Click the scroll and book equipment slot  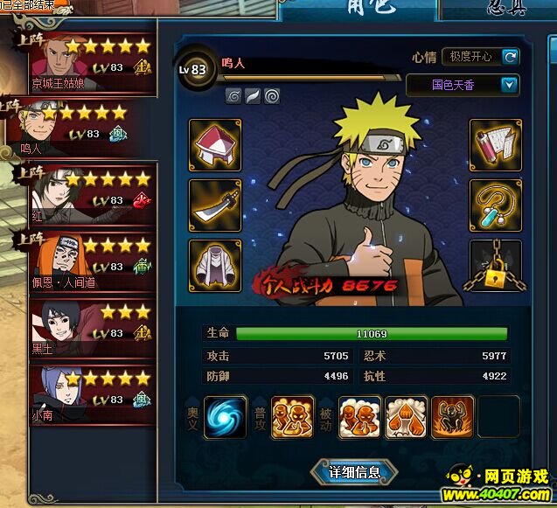[x=496, y=145]
